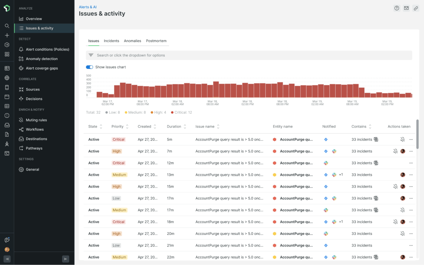
Task: Open the globe icon in the left rail
Action: coord(7,78)
